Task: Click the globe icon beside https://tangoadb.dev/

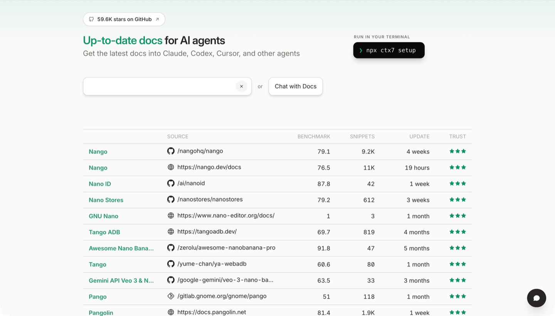Action: coord(171,232)
